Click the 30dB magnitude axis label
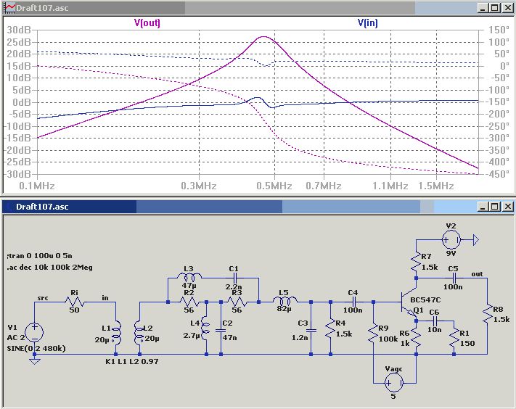516x409 pixels. tap(19, 30)
